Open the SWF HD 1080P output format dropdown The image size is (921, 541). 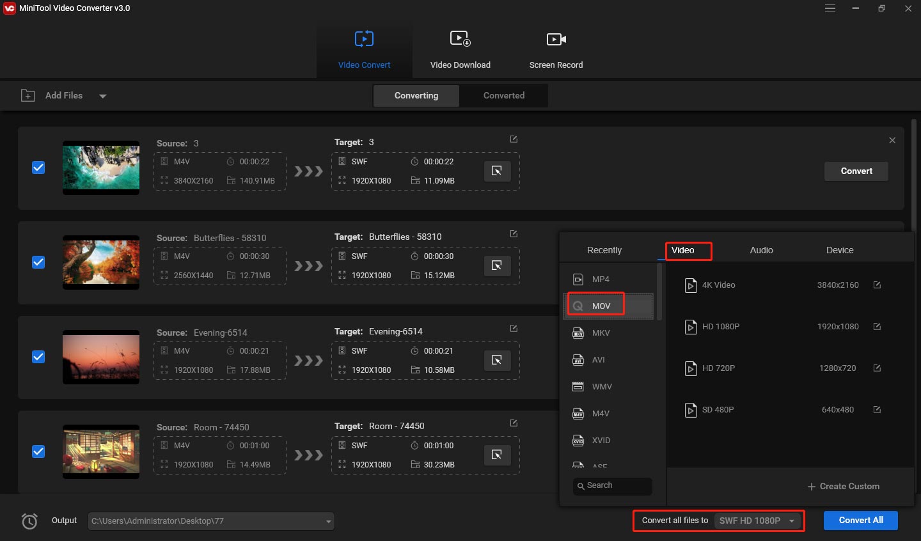758,521
